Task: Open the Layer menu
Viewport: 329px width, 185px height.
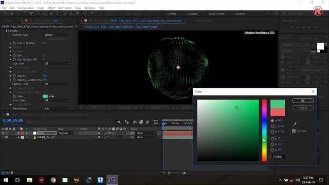Action: pyautogui.click(x=41, y=8)
